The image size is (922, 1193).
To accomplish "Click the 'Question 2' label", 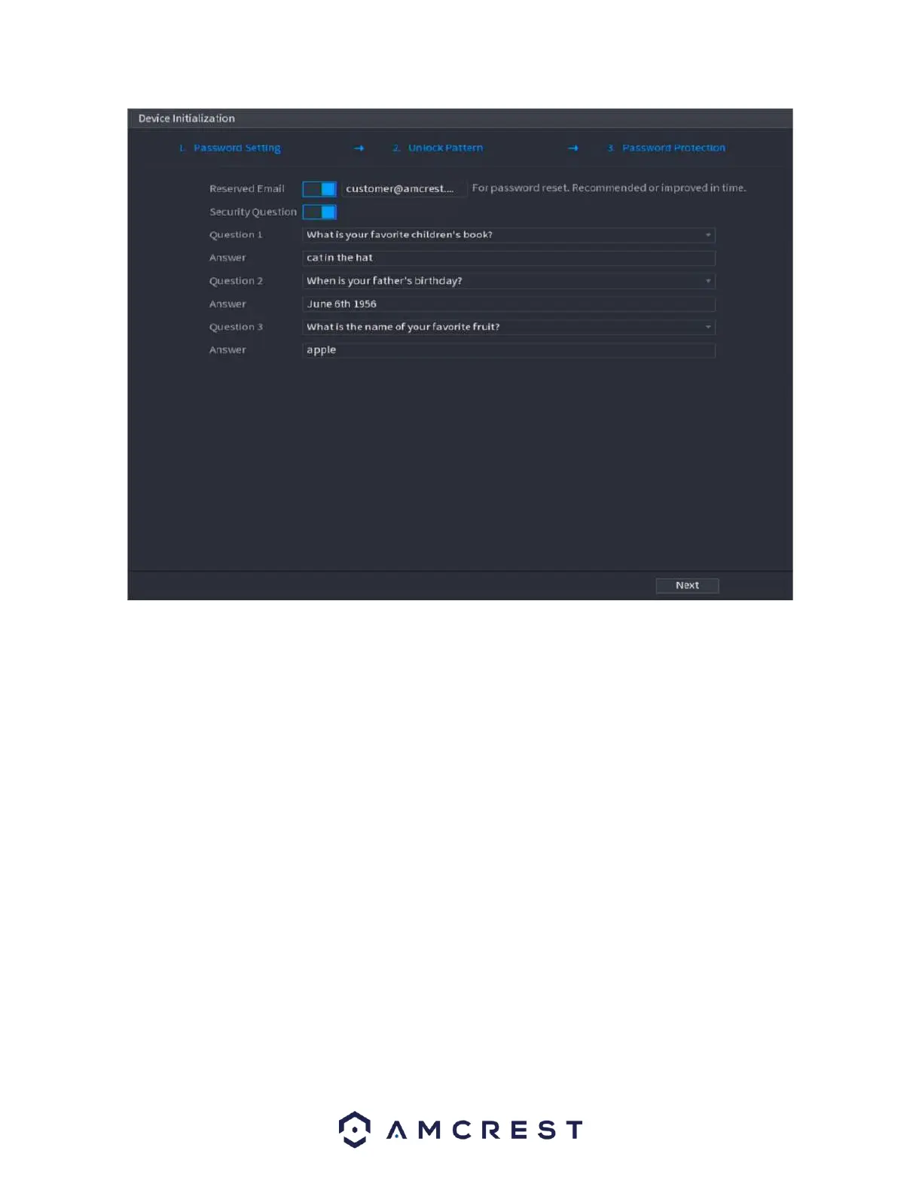I will 236,281.
